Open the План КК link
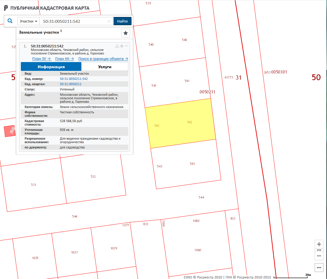The image size is (327, 279). point(64,59)
